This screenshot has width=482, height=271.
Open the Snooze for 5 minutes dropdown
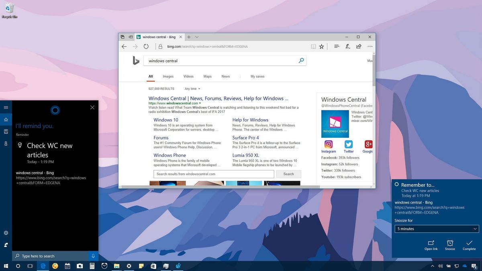pyautogui.click(x=437, y=229)
